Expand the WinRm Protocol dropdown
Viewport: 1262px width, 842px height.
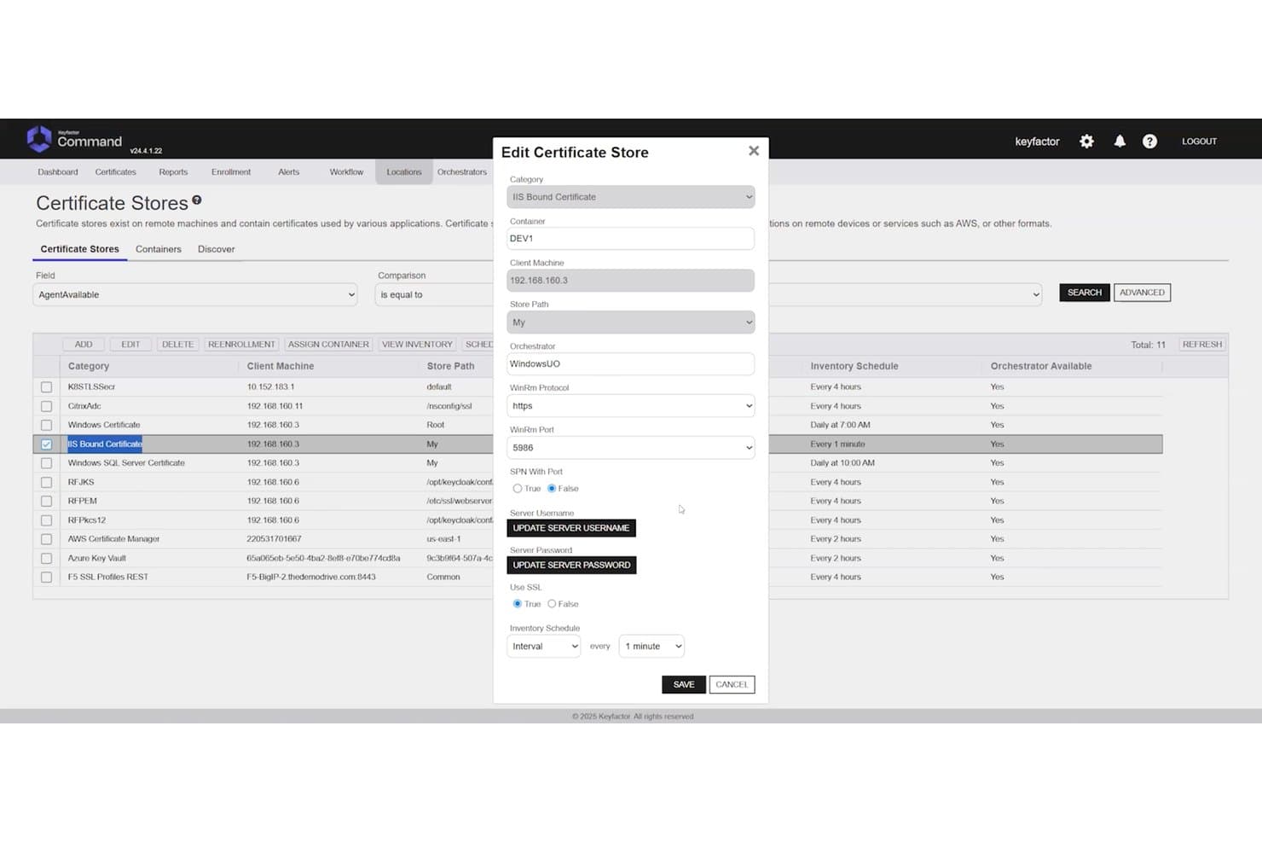tap(630, 406)
